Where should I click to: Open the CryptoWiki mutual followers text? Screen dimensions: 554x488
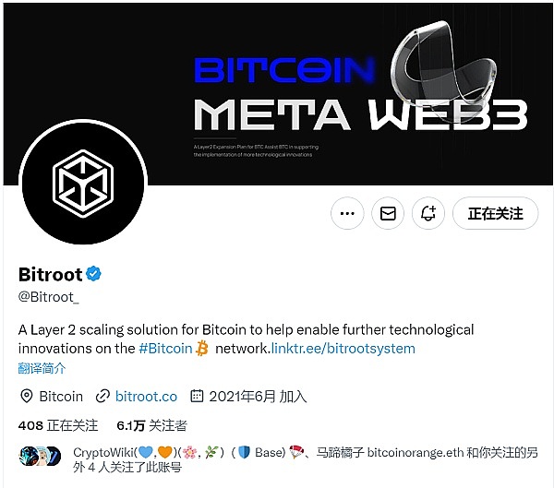(306, 459)
